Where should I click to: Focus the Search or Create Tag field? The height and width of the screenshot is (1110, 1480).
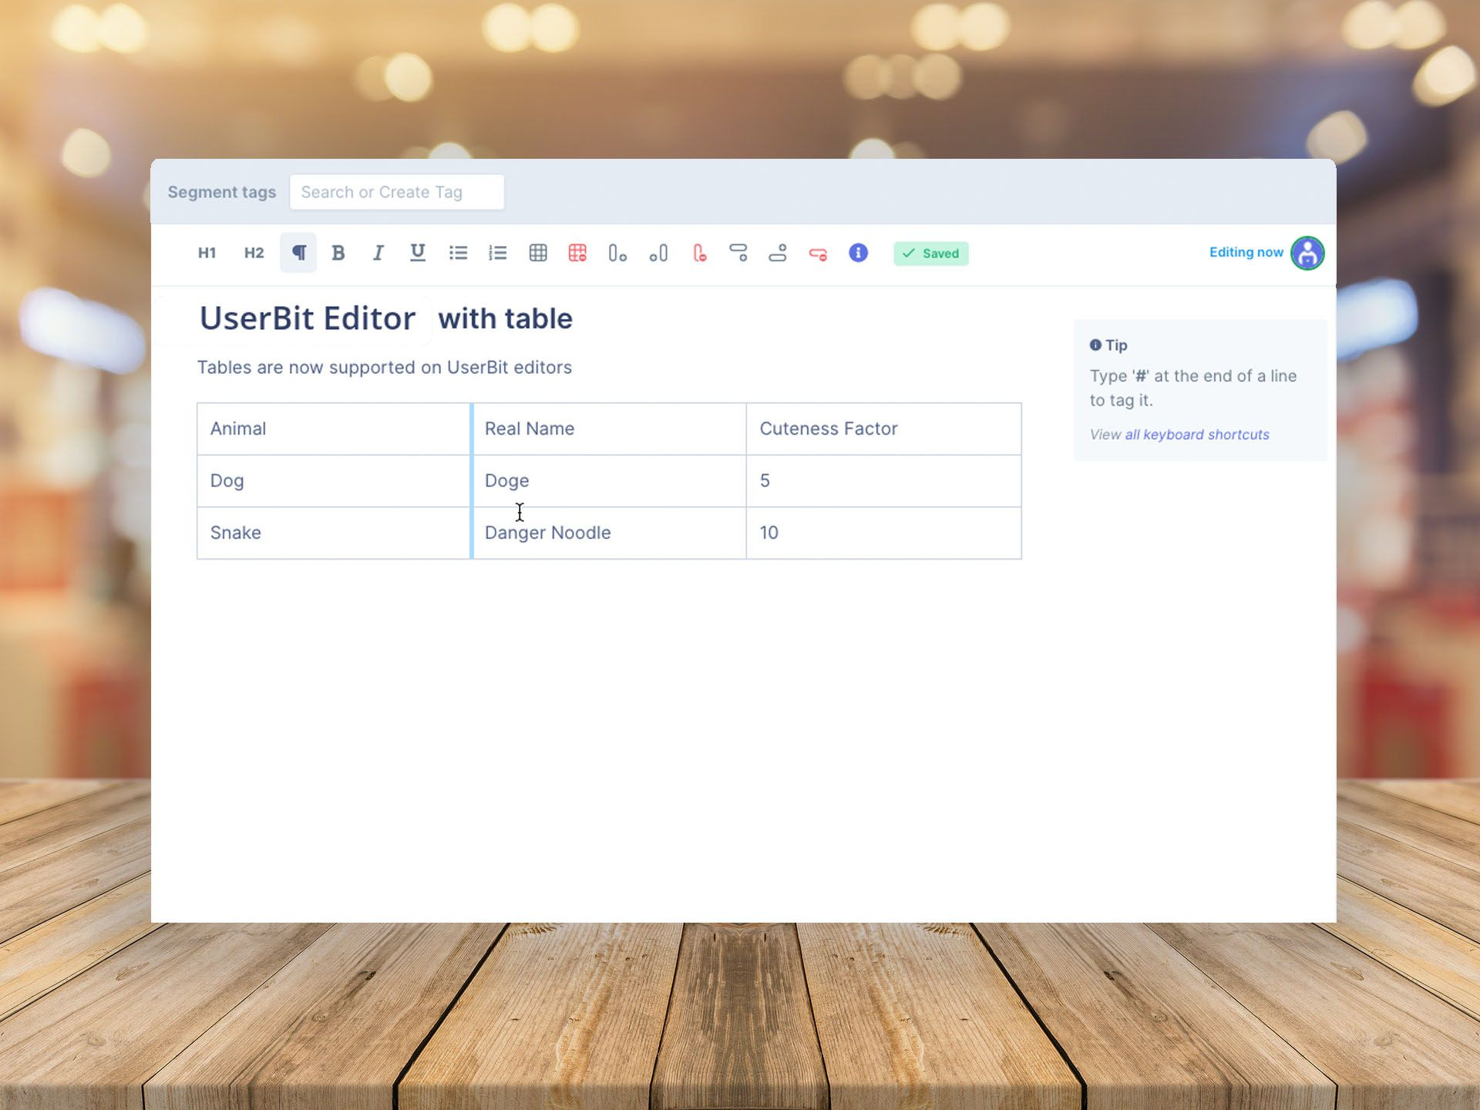pyautogui.click(x=397, y=192)
